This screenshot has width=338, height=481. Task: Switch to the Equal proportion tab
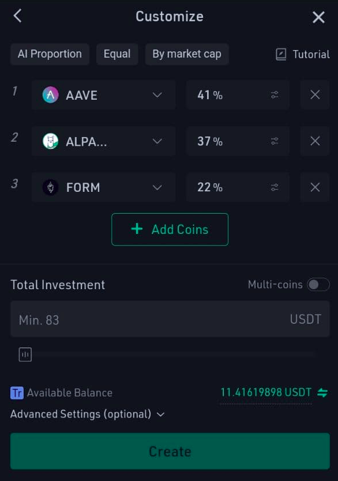[x=117, y=54]
